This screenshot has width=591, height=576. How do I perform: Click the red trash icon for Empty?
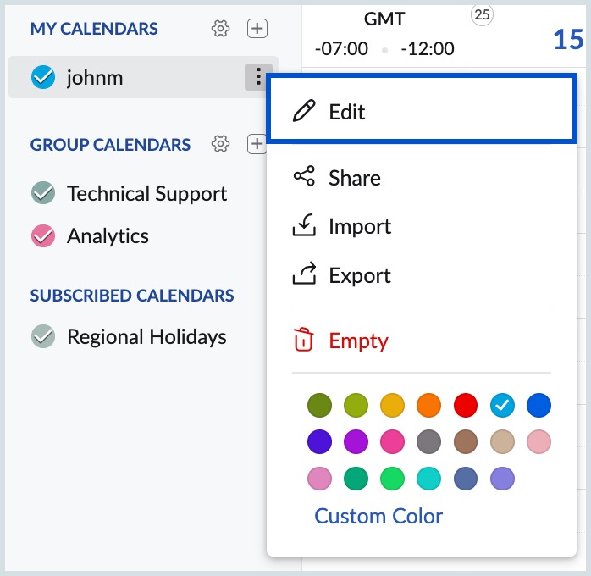click(x=303, y=341)
